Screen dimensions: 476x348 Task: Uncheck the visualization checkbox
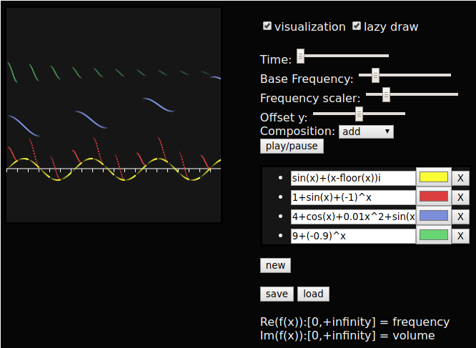pyautogui.click(x=267, y=26)
